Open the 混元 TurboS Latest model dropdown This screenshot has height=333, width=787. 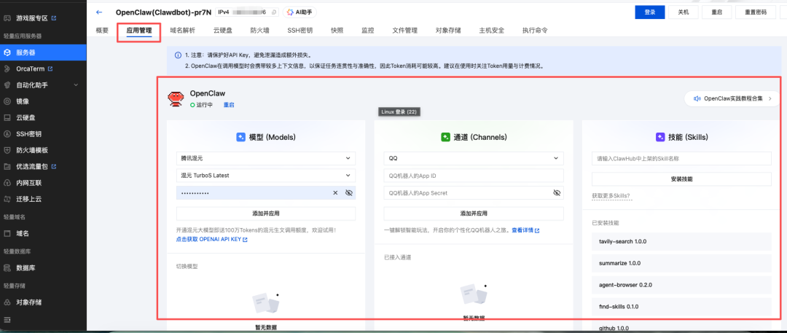(x=266, y=176)
